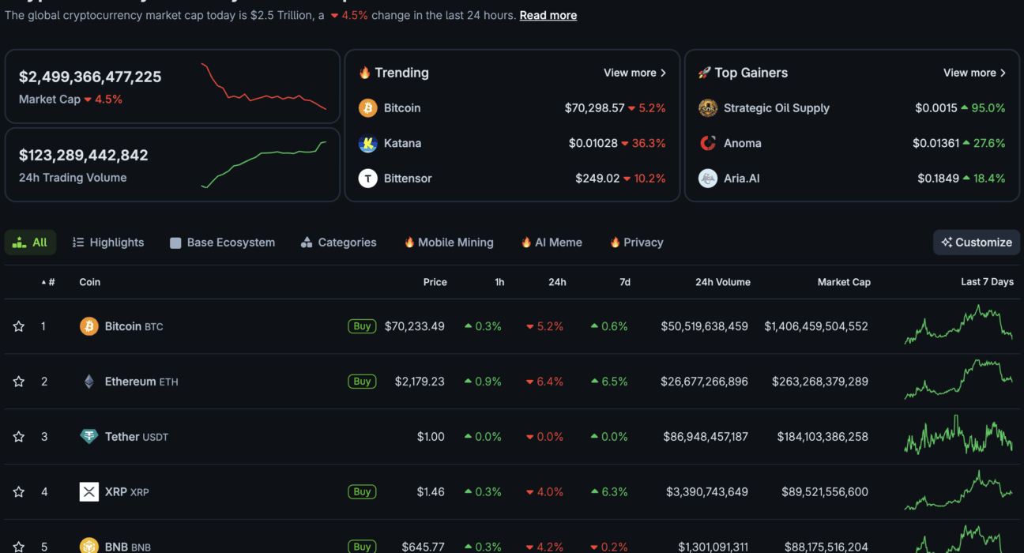Sort table by rank number column

click(x=49, y=282)
